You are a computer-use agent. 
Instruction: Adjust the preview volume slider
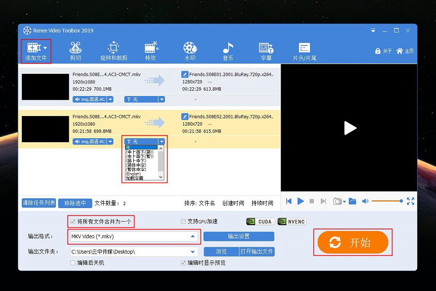click(x=387, y=201)
